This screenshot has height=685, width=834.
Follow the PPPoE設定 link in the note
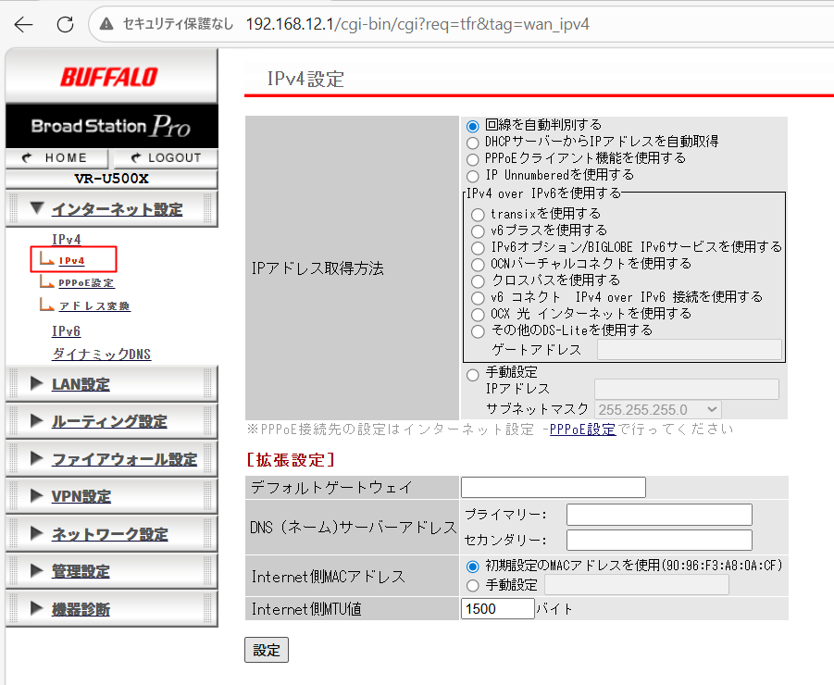[x=582, y=430]
